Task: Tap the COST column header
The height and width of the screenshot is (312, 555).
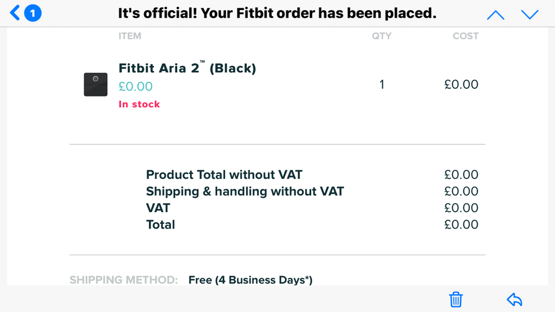Action: [466, 36]
